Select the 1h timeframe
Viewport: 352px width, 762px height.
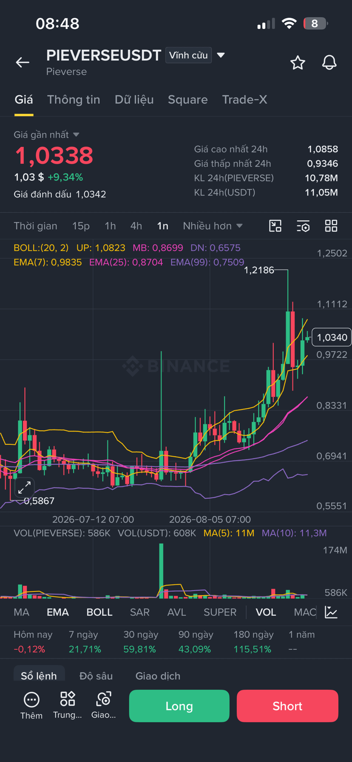[110, 226]
